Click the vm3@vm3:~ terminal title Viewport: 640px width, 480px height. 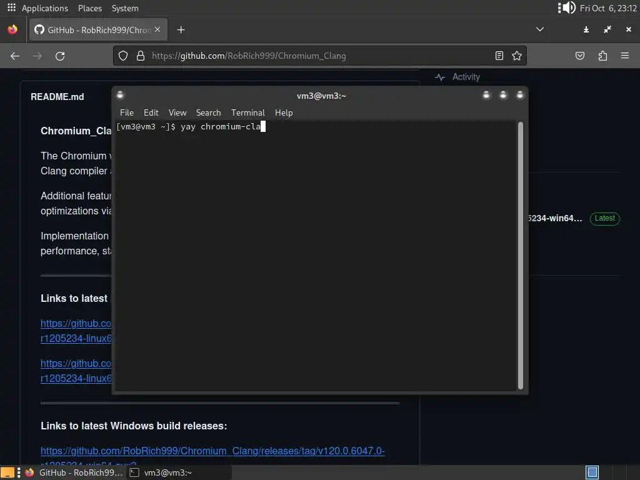coord(321,96)
